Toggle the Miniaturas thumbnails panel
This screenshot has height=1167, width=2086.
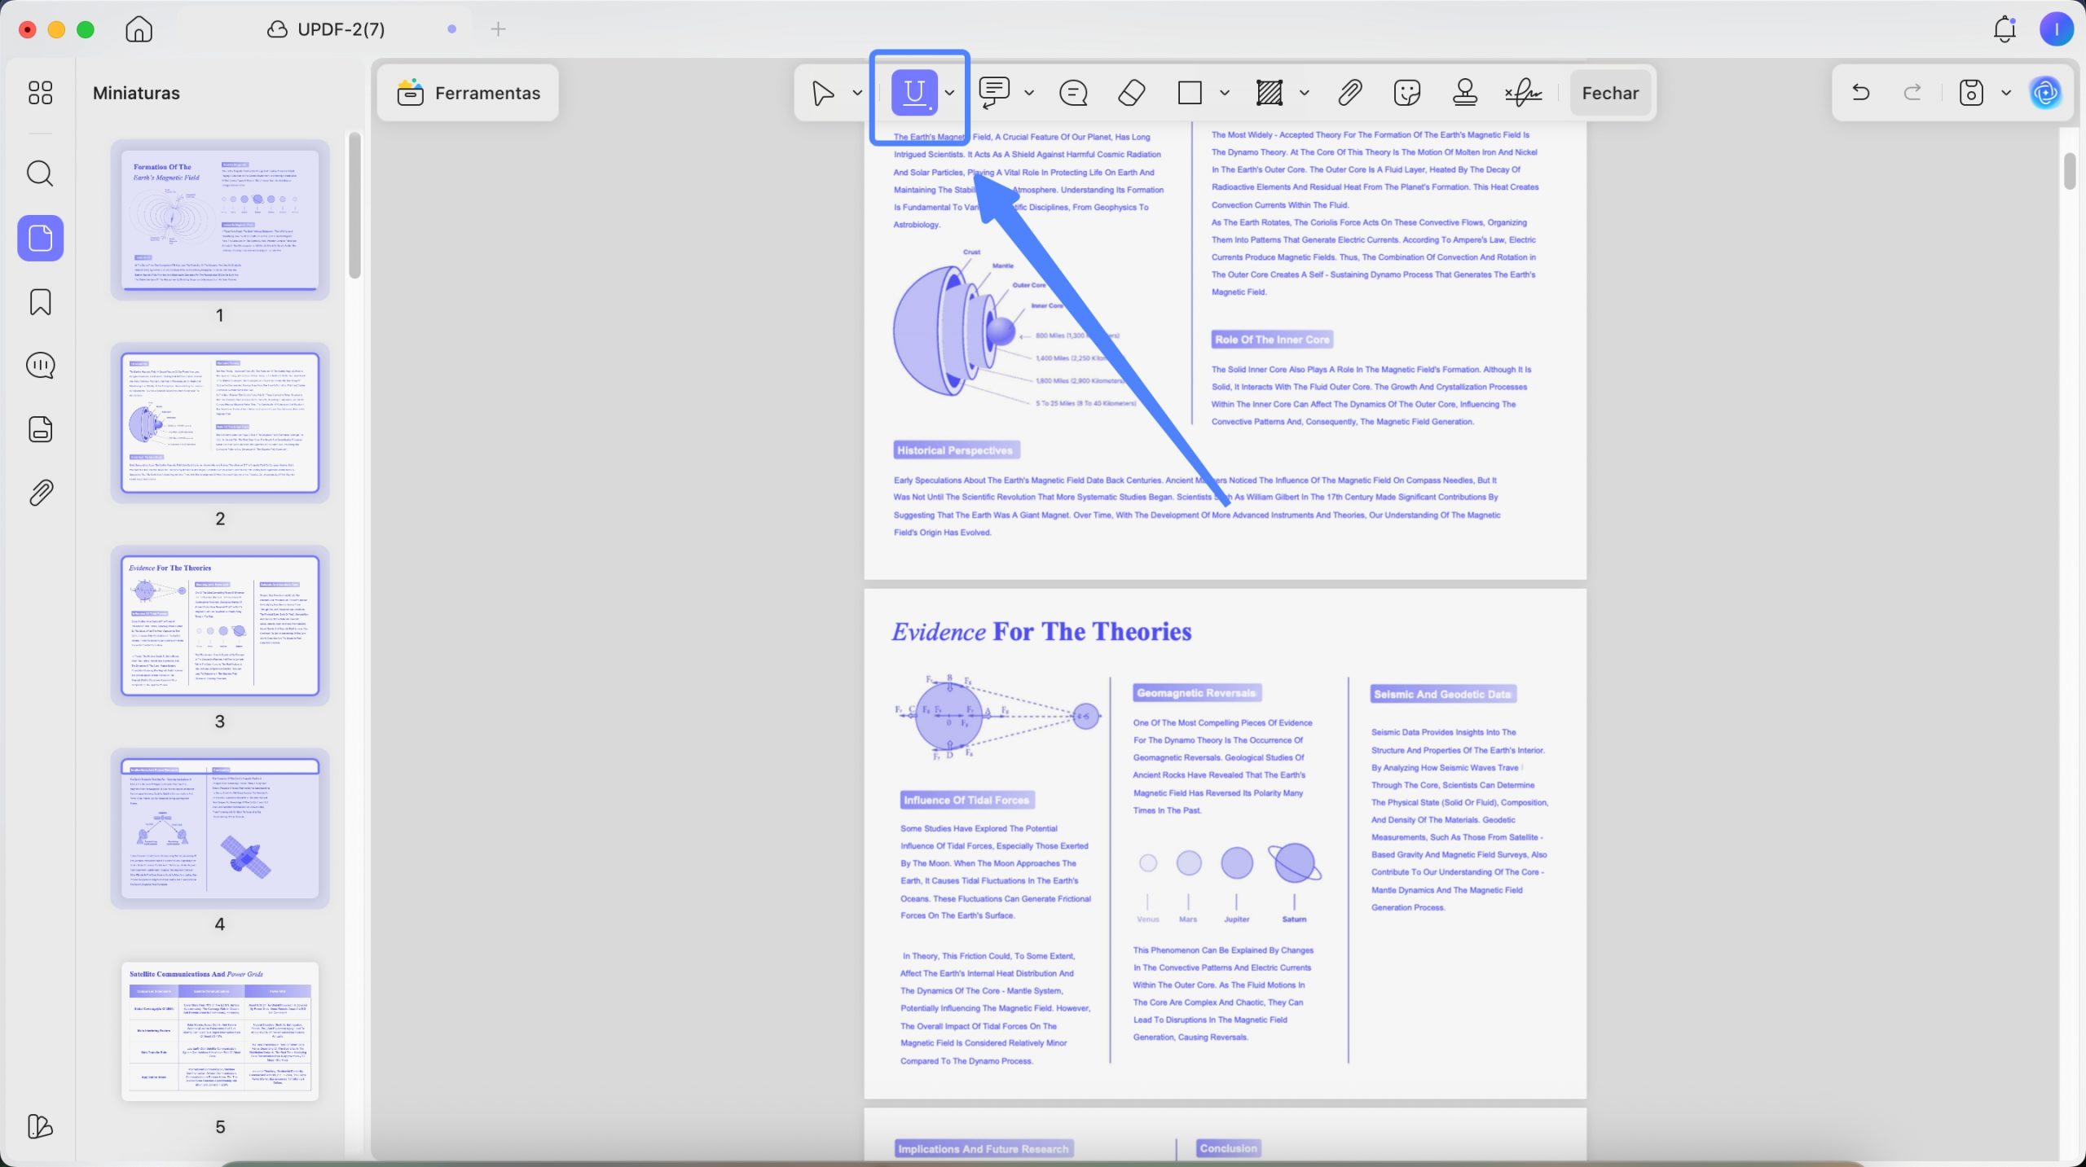click(x=40, y=238)
